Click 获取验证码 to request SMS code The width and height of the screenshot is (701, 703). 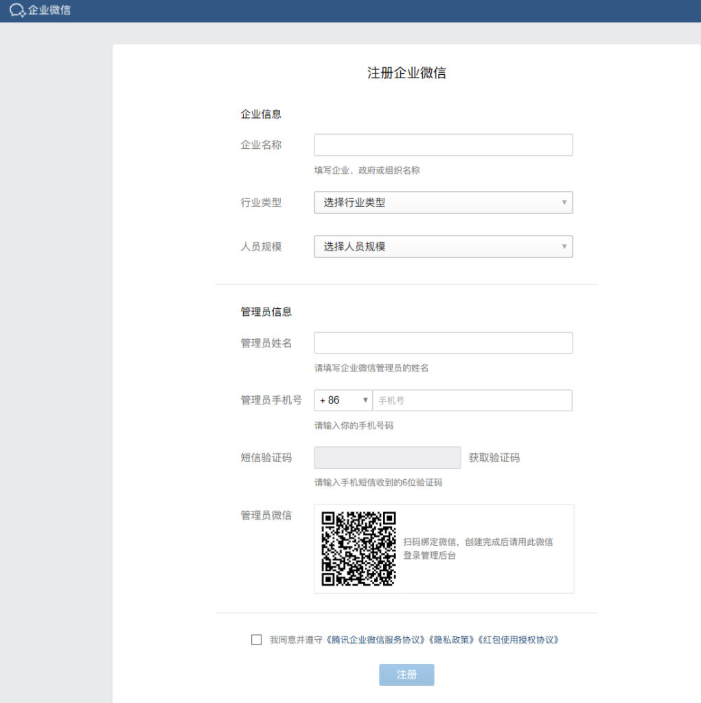click(x=494, y=458)
